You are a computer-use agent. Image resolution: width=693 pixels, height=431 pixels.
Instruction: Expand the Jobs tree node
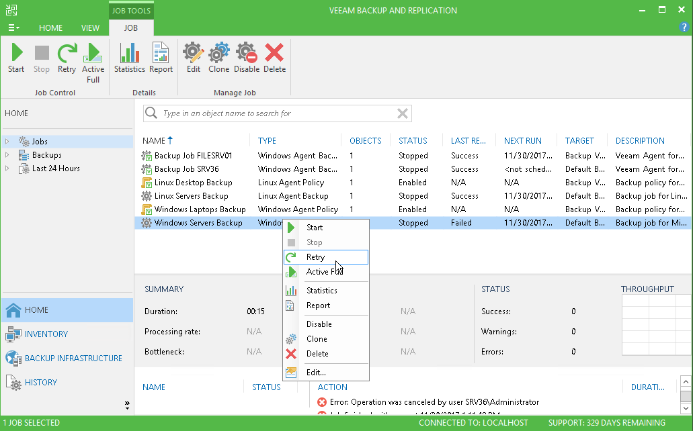(x=7, y=141)
